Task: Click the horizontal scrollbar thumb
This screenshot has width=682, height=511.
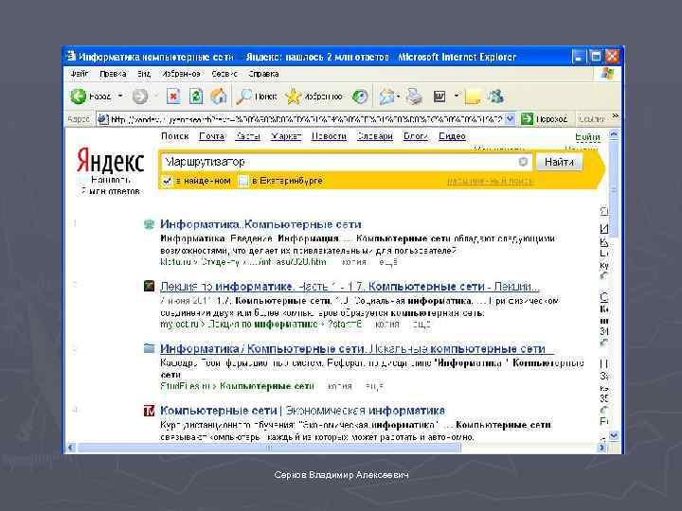Action: point(269,447)
